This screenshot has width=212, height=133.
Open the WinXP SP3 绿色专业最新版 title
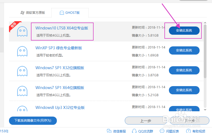point(59,48)
